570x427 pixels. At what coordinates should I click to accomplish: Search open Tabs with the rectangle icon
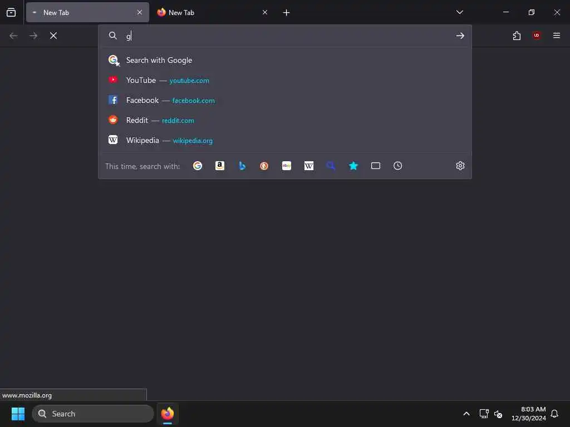click(x=376, y=166)
